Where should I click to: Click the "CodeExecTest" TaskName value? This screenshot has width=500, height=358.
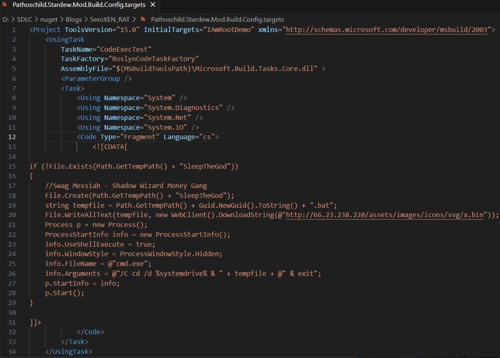(x=124, y=49)
